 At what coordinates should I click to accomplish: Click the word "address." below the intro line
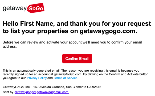coord(10,46)
